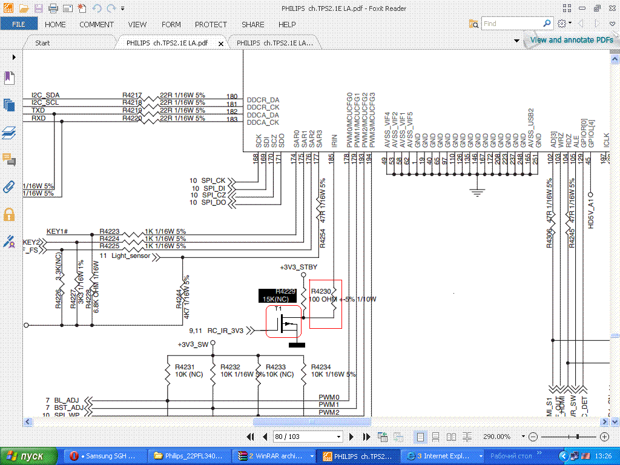Click the previous view icon in status bar
Viewport: 620px width, 465px height.
click(x=383, y=437)
